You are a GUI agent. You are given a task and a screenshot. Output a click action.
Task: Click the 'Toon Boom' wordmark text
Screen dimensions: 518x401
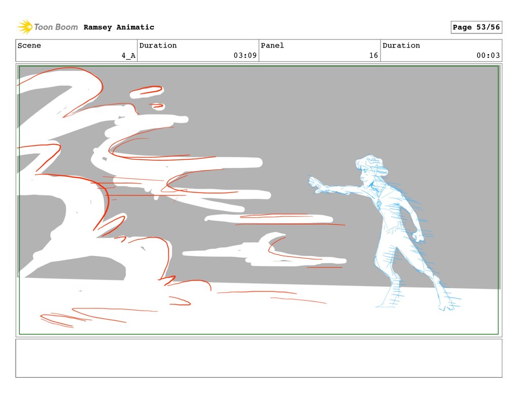tap(56, 27)
